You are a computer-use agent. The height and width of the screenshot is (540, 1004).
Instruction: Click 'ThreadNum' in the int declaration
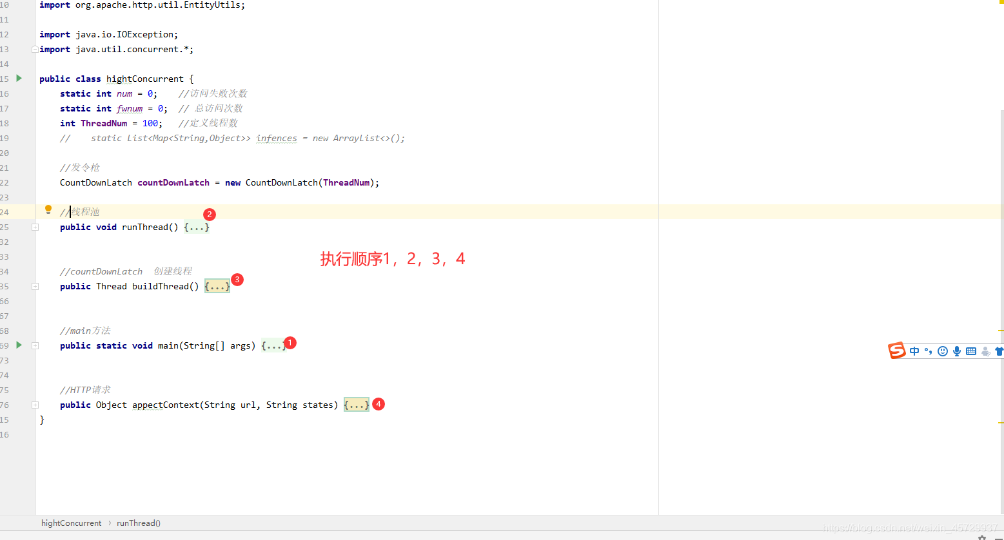tap(104, 123)
